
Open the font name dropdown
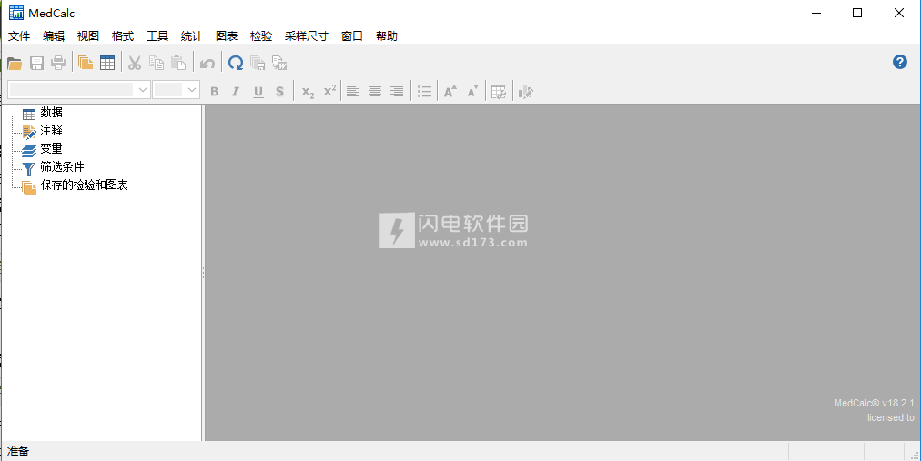point(142,90)
